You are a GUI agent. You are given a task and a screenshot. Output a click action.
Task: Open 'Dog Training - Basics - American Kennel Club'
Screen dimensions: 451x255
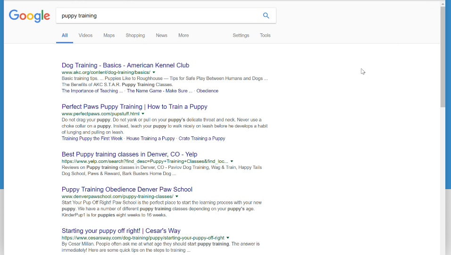click(x=125, y=65)
